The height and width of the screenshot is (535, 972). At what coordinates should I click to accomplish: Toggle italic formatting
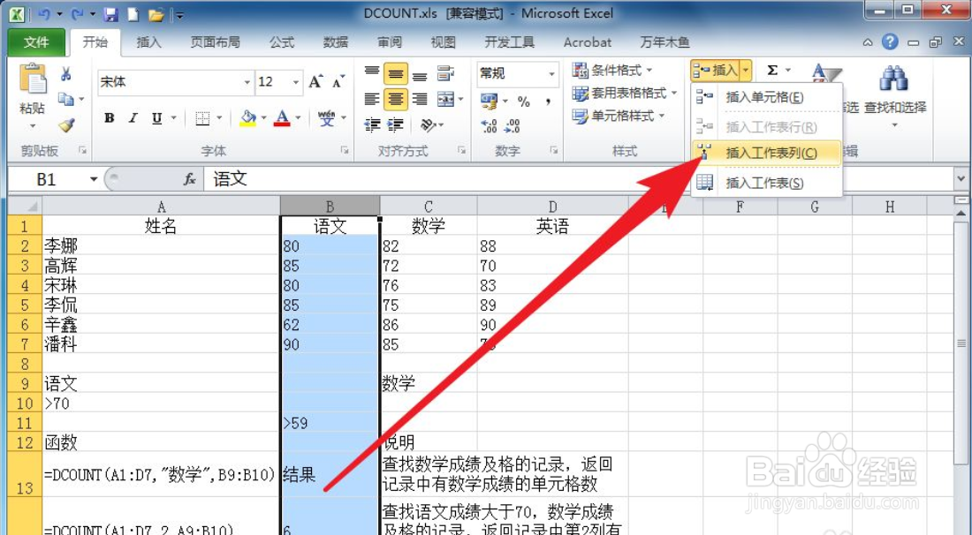(133, 119)
